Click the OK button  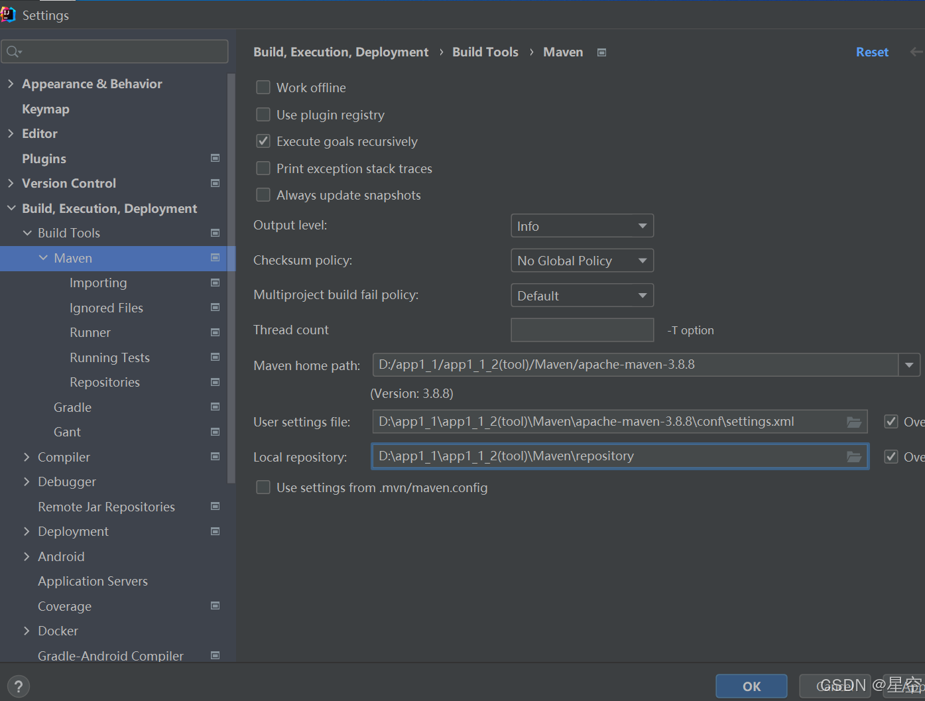(751, 686)
